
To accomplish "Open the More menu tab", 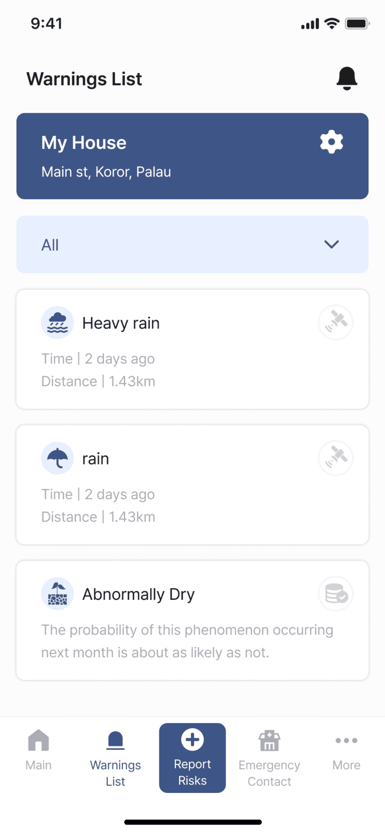I will (346, 750).
